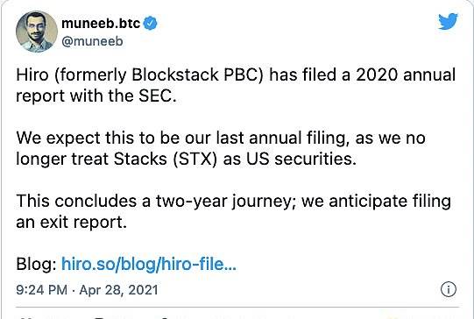The image size is (474, 319).
Task: Open the tweet info circle icon
Action: (449, 290)
